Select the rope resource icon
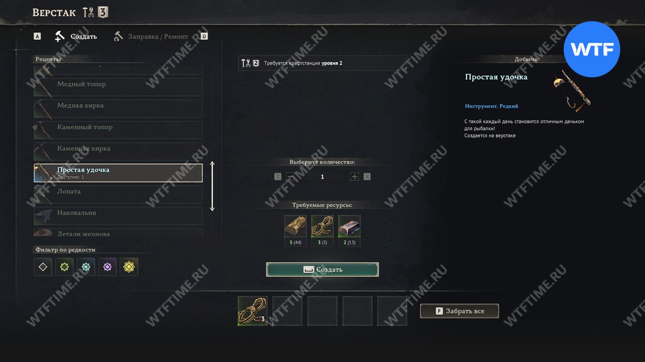This screenshot has height=362, width=645. tap(322, 226)
